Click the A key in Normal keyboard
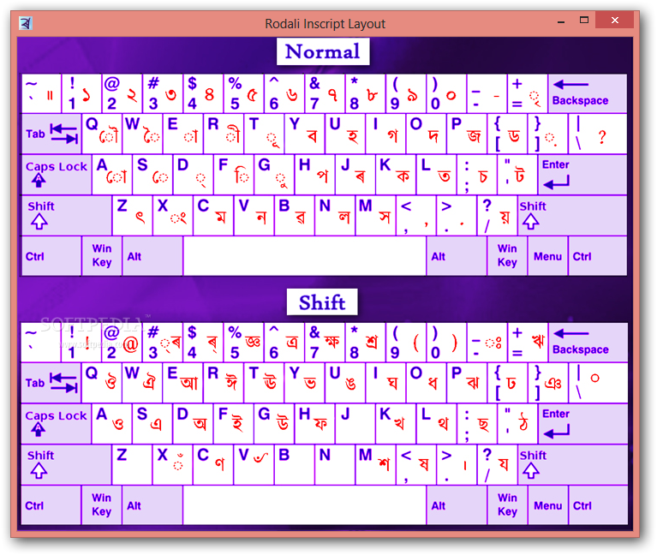Viewport: 657px width, 555px height. point(112,174)
